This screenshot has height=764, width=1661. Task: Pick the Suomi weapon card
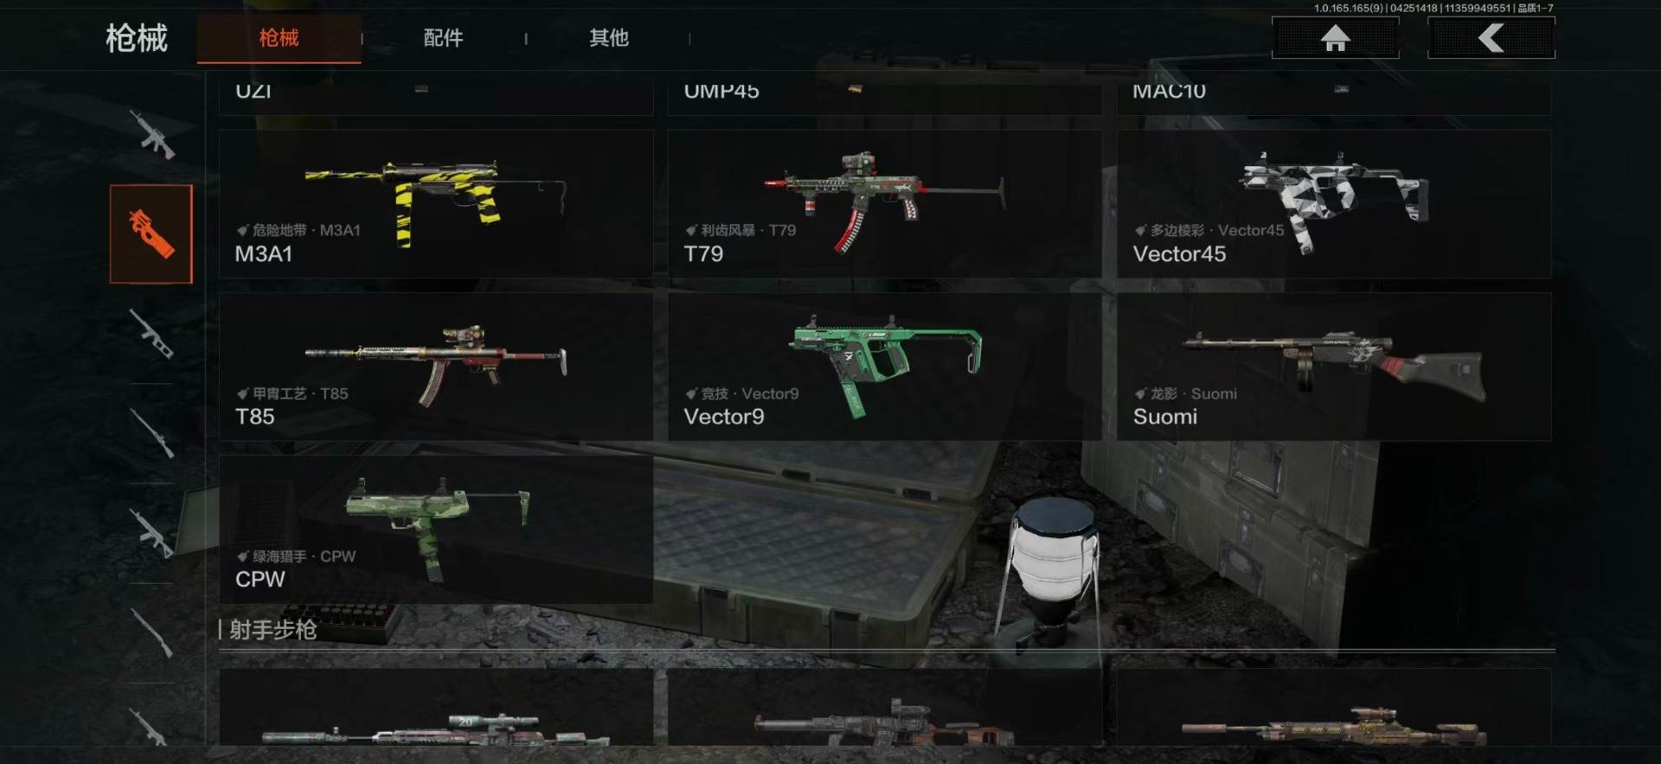click(1334, 367)
